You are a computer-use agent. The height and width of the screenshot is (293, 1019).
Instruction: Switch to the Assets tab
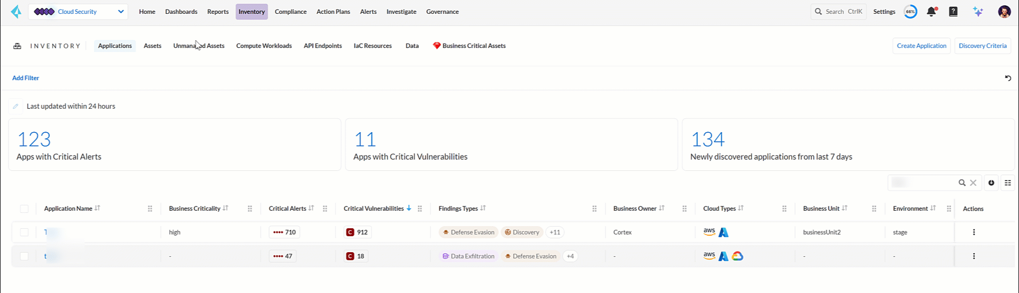click(152, 46)
